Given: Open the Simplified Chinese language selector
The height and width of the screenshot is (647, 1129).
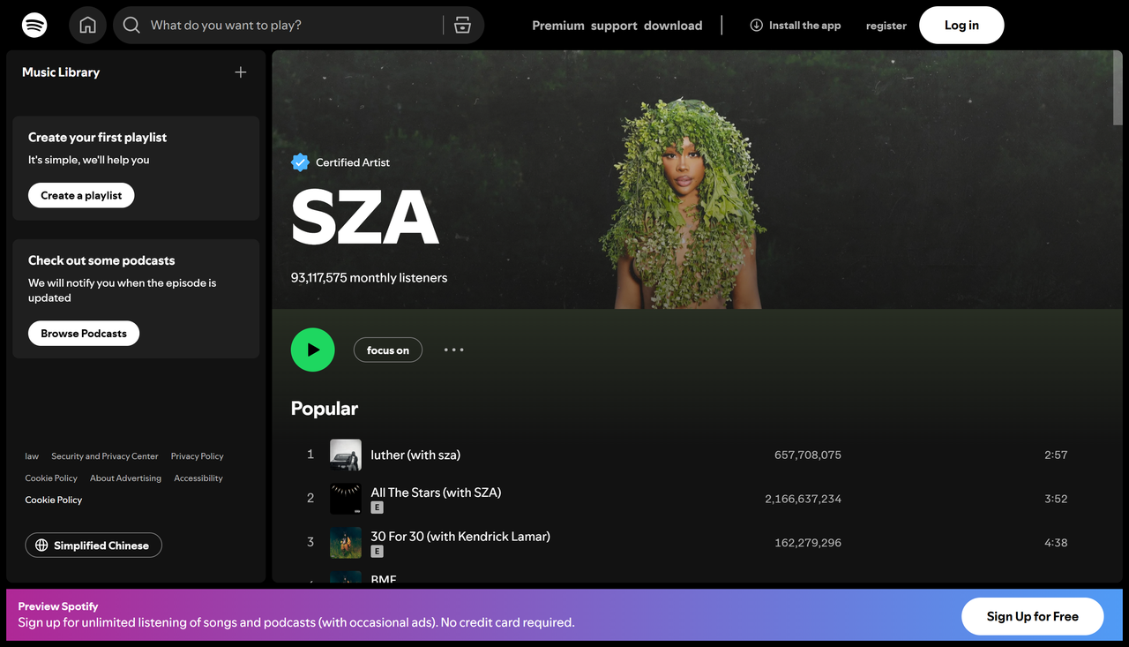Looking at the screenshot, I should [x=93, y=545].
